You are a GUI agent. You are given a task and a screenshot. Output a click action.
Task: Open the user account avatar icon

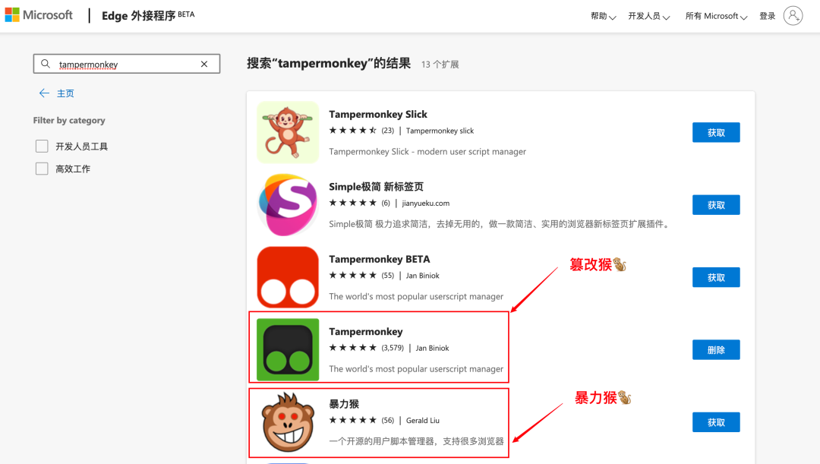793,16
